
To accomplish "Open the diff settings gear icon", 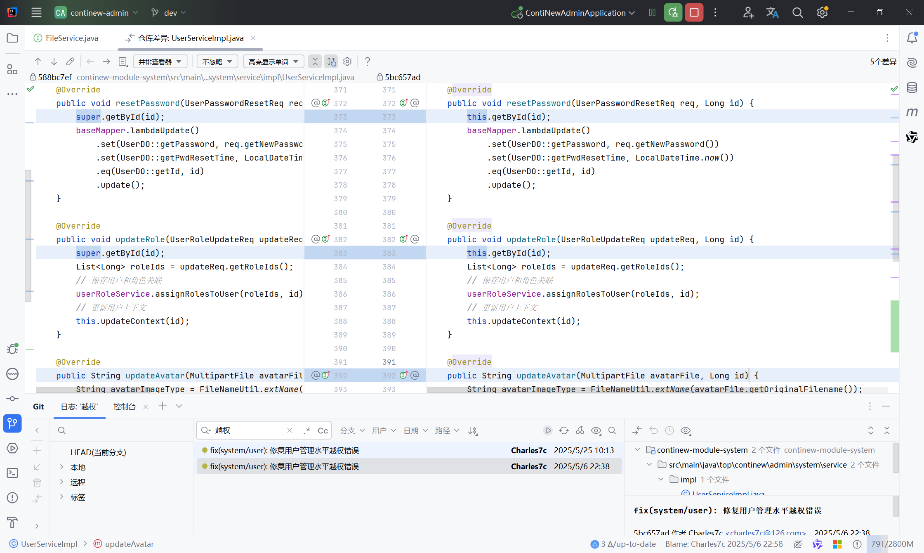I will pyautogui.click(x=347, y=61).
